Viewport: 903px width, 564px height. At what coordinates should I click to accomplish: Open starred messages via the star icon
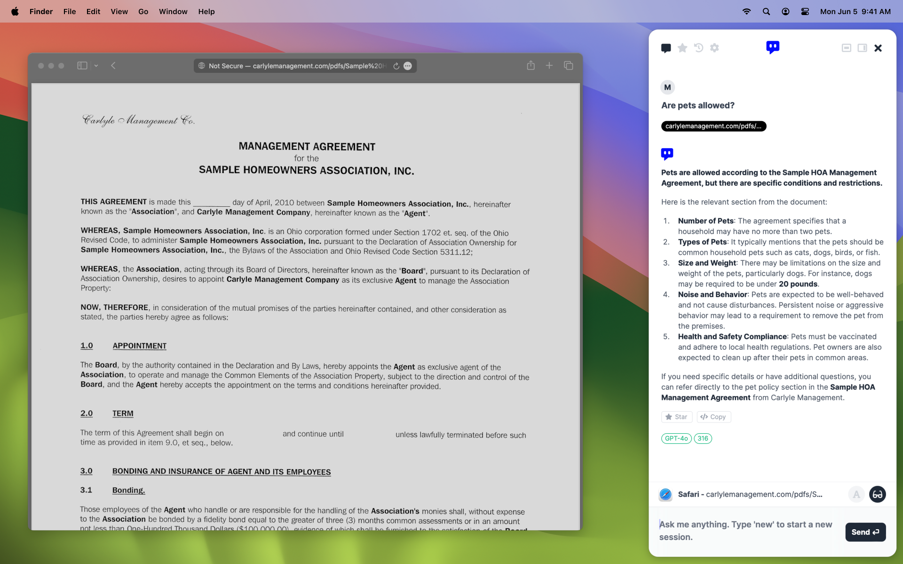pyautogui.click(x=682, y=48)
